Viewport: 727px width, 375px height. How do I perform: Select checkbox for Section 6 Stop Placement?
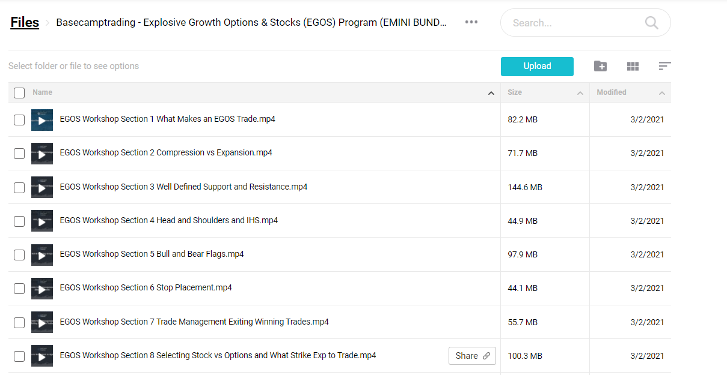[x=19, y=289]
